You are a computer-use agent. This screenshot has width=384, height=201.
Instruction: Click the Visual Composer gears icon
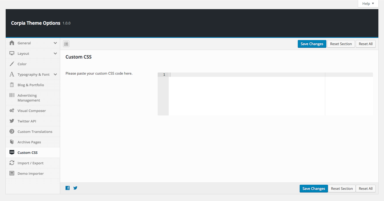12,111
